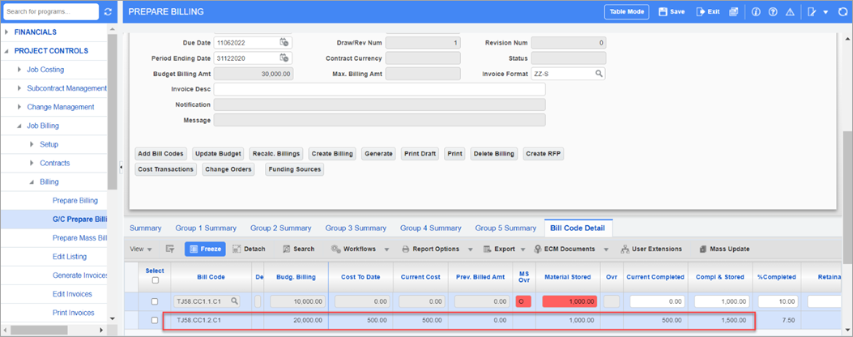
Task: Open the Invoice Format lookup magnifier
Action: point(599,74)
